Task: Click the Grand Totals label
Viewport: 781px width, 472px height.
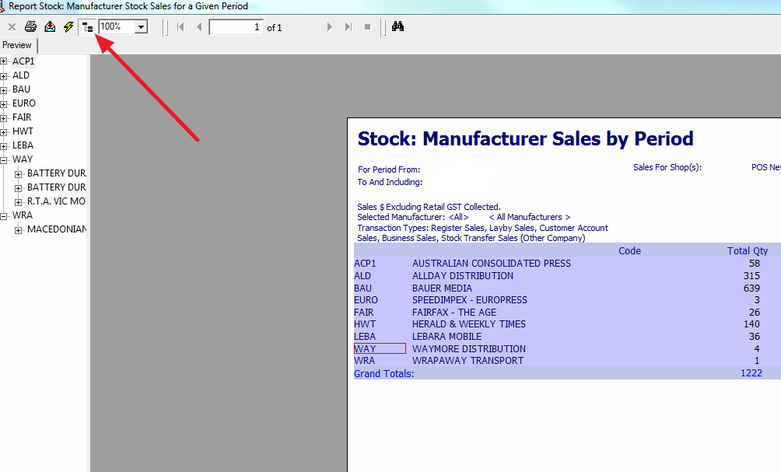Action: coord(384,373)
